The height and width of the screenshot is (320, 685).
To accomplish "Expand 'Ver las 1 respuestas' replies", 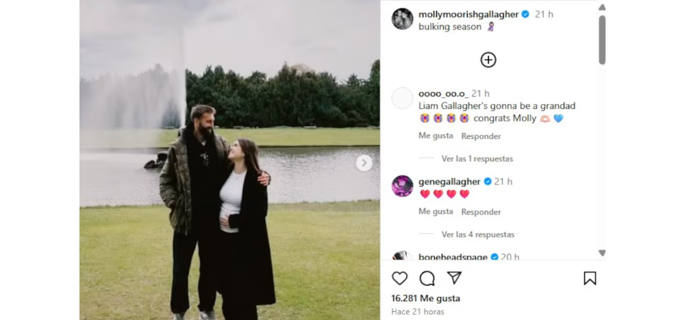I will point(477,159).
